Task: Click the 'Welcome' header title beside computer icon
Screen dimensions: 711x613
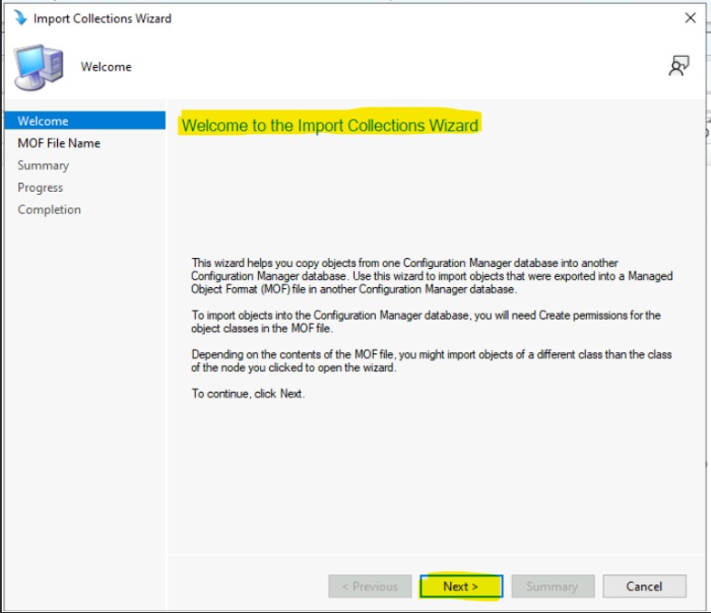Action: tap(106, 67)
